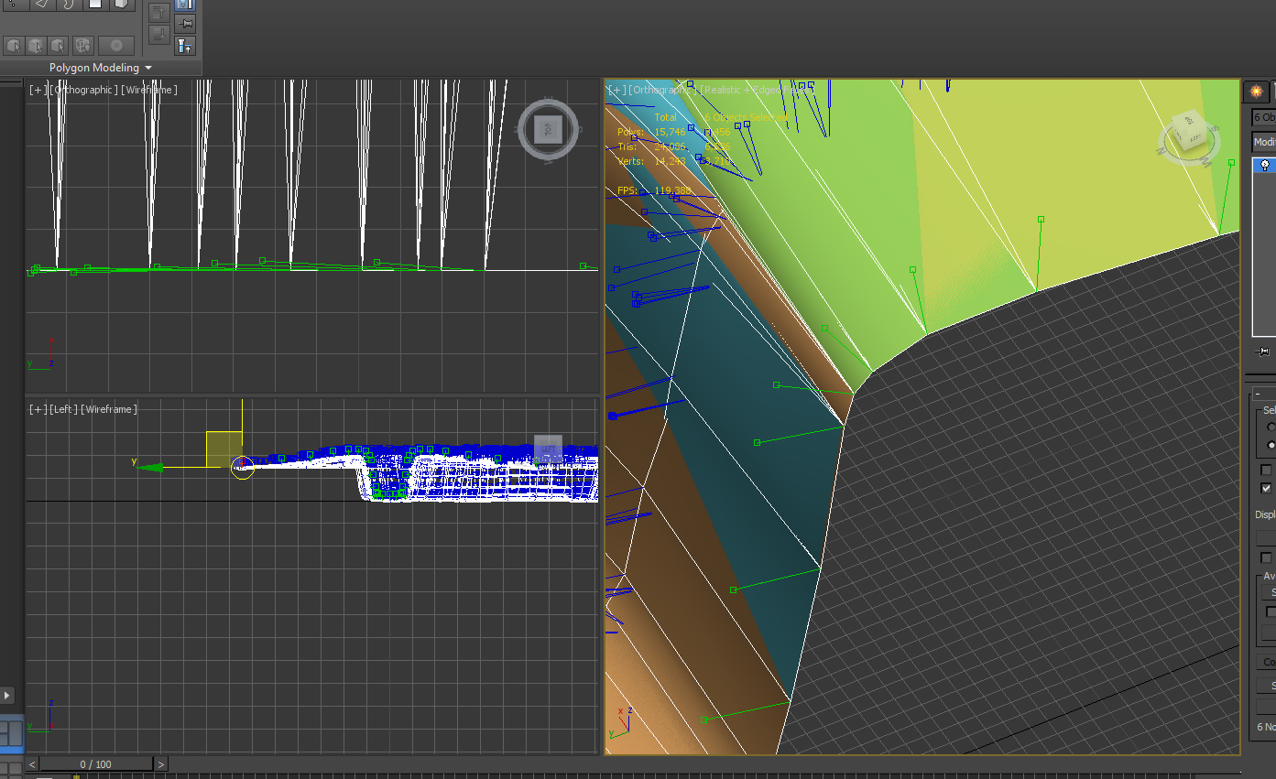Click the wireframe cube with lightbulb icon

[x=83, y=45]
